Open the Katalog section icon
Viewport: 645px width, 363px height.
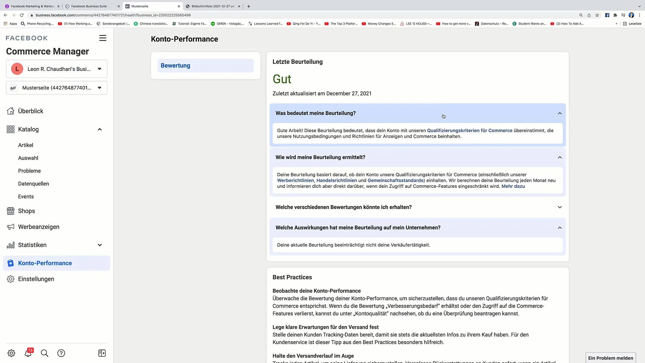[10, 129]
